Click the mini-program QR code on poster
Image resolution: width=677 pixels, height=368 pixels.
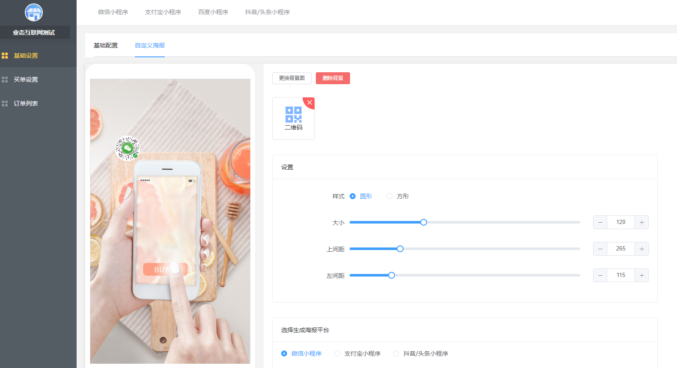point(128,148)
